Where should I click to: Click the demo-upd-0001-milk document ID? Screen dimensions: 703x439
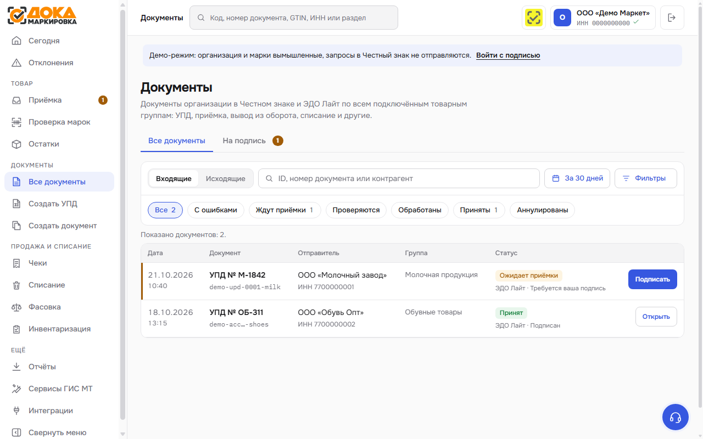[245, 287]
